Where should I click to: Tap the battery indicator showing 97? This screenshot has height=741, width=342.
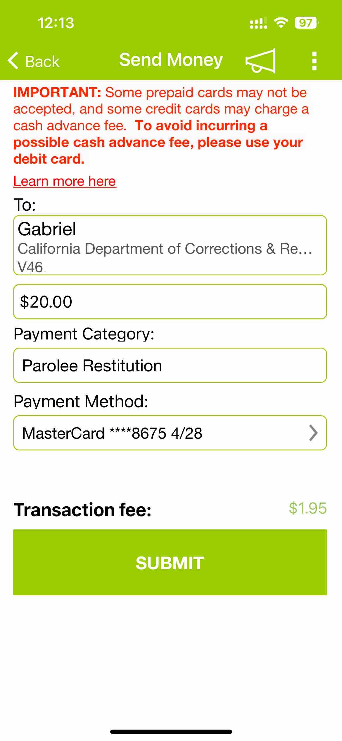click(306, 23)
